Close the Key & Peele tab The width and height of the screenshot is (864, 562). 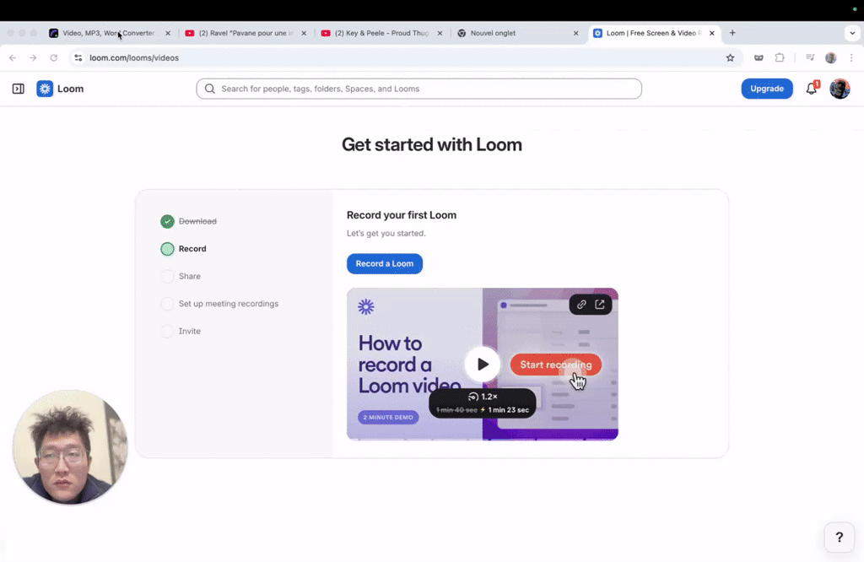tap(440, 33)
